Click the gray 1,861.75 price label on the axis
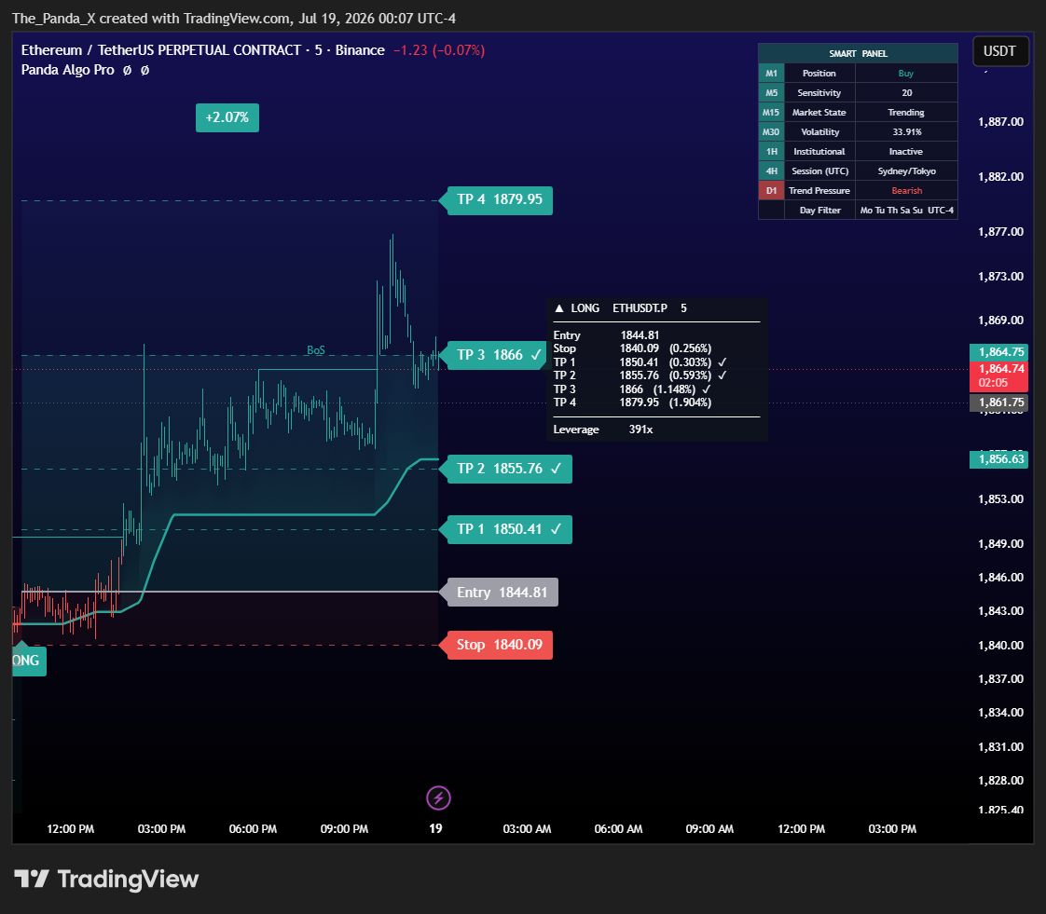 998,402
